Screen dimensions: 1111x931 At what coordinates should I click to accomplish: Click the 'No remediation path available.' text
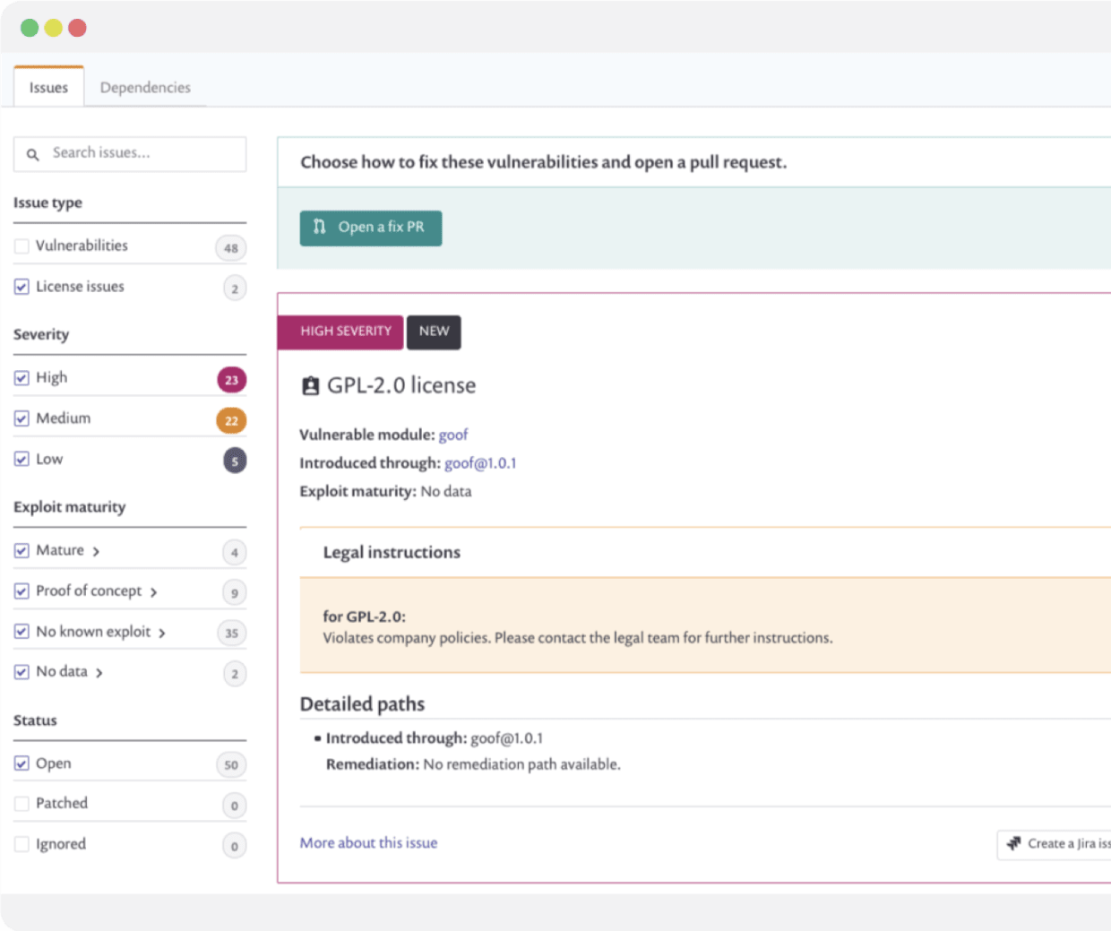click(521, 764)
